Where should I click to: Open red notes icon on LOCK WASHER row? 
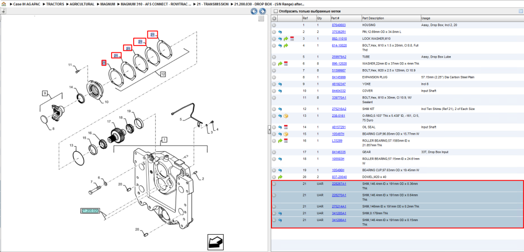tap(292, 39)
